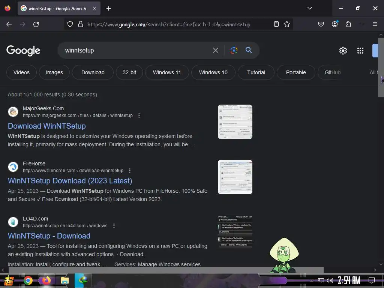Select the Download filter chip
384x288 pixels.
pyautogui.click(x=93, y=72)
